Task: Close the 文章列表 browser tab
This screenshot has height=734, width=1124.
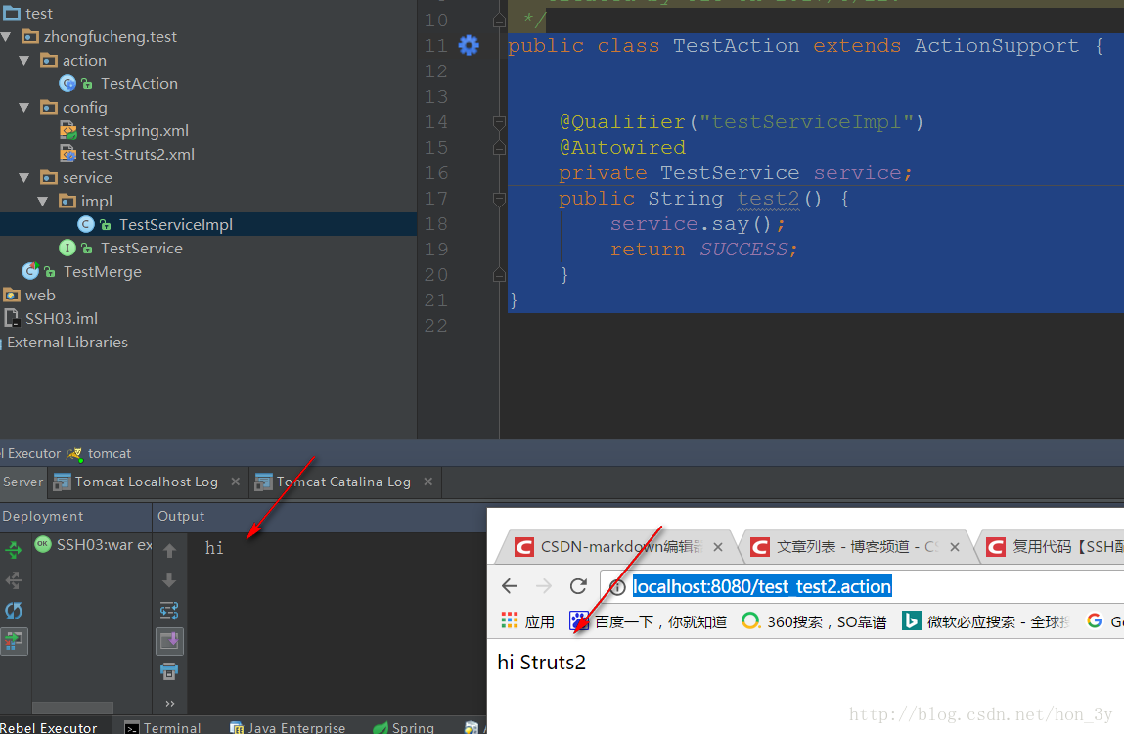Action: pyautogui.click(x=955, y=547)
